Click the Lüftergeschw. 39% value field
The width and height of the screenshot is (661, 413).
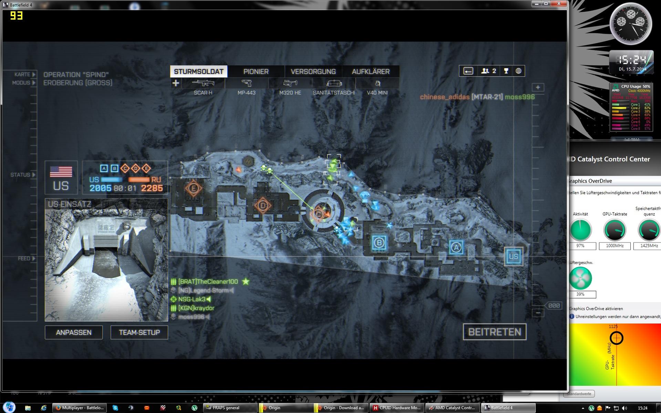point(580,295)
